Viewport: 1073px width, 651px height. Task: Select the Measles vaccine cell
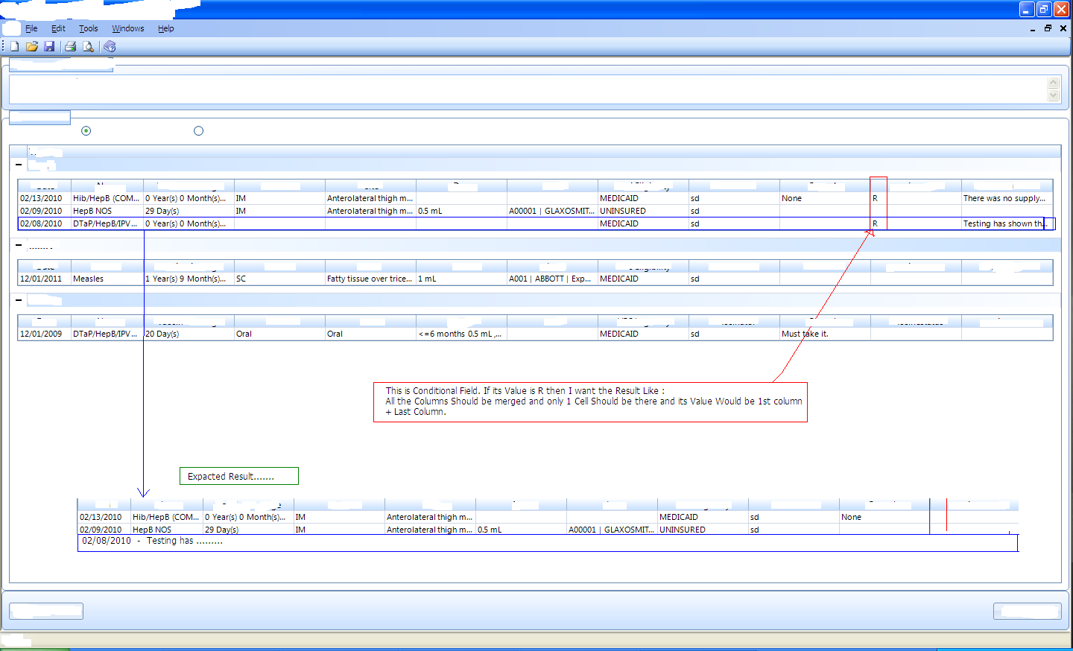pos(107,279)
